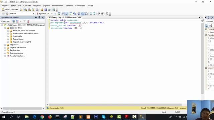This screenshot has width=214, height=120.
Task: Click the uncomment lines icon
Action: click(x=94, y=14)
